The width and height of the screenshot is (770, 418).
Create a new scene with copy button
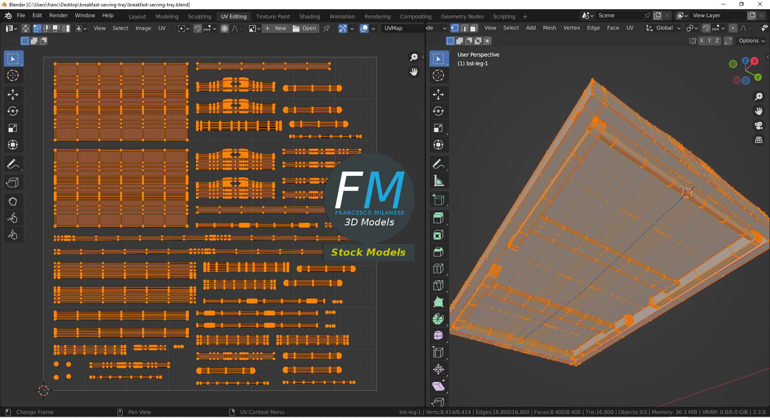click(x=657, y=16)
